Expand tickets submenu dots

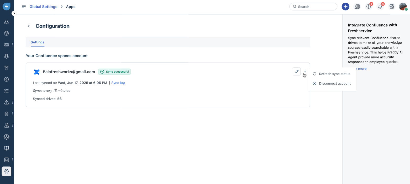pyautogui.click(x=12, y=45)
